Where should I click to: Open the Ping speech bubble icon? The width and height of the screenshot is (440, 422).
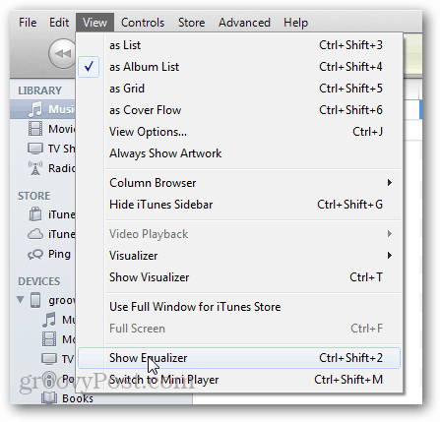click(x=35, y=254)
